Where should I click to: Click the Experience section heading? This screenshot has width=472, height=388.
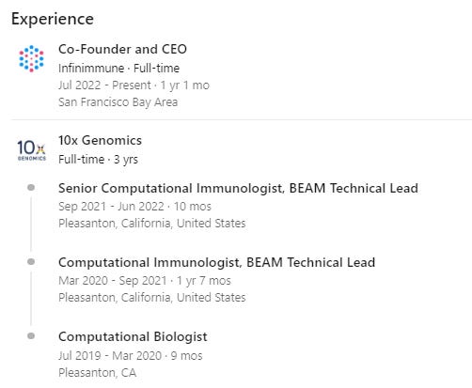(53, 19)
